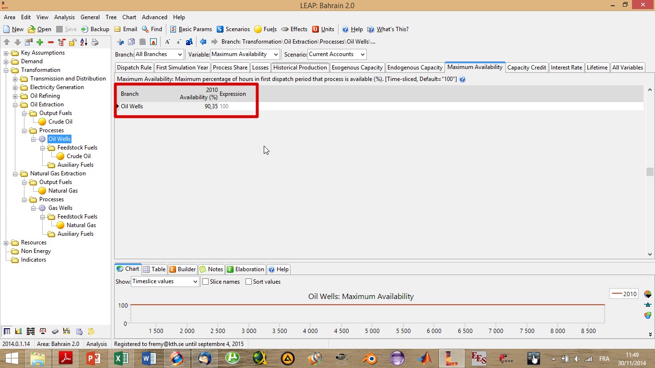
Task: Switch to the Historical Production tab
Action: (300, 68)
